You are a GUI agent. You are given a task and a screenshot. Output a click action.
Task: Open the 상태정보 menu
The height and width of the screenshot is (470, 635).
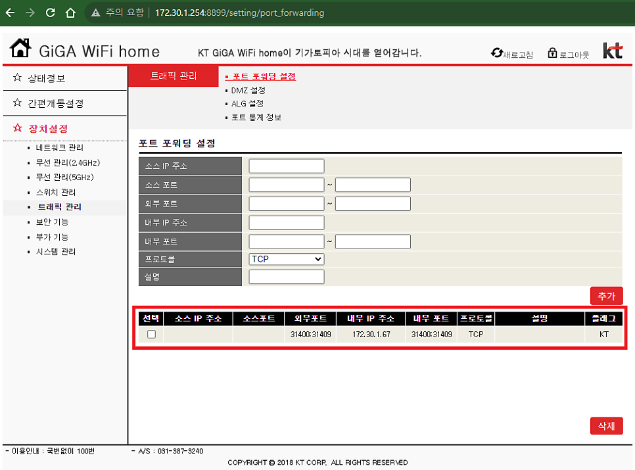coord(47,78)
